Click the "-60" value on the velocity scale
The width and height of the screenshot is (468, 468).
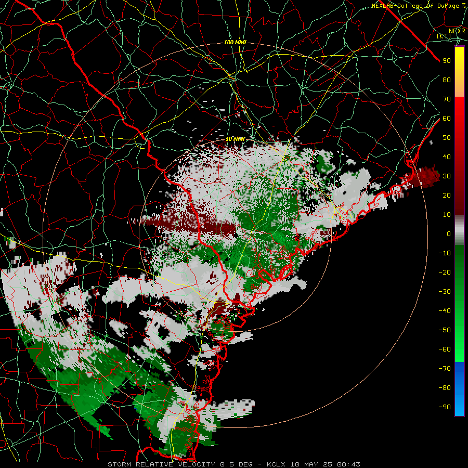tap(445, 349)
